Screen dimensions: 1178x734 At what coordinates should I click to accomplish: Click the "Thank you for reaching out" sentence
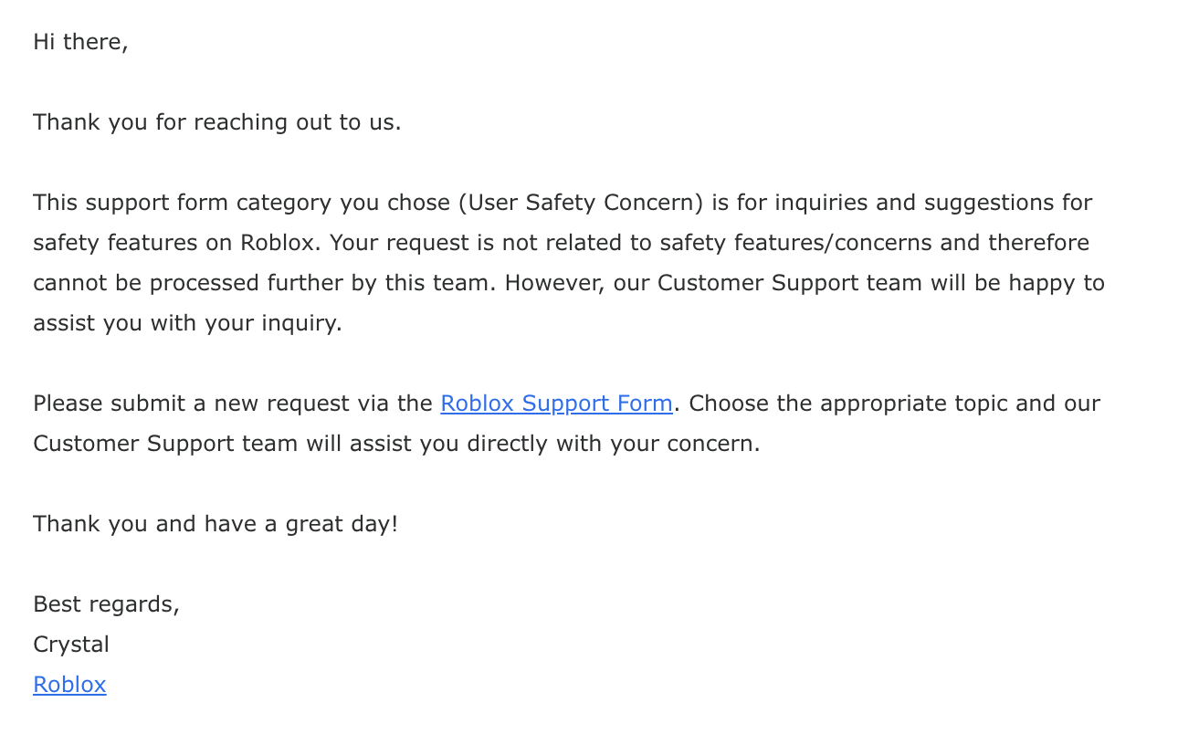216,122
